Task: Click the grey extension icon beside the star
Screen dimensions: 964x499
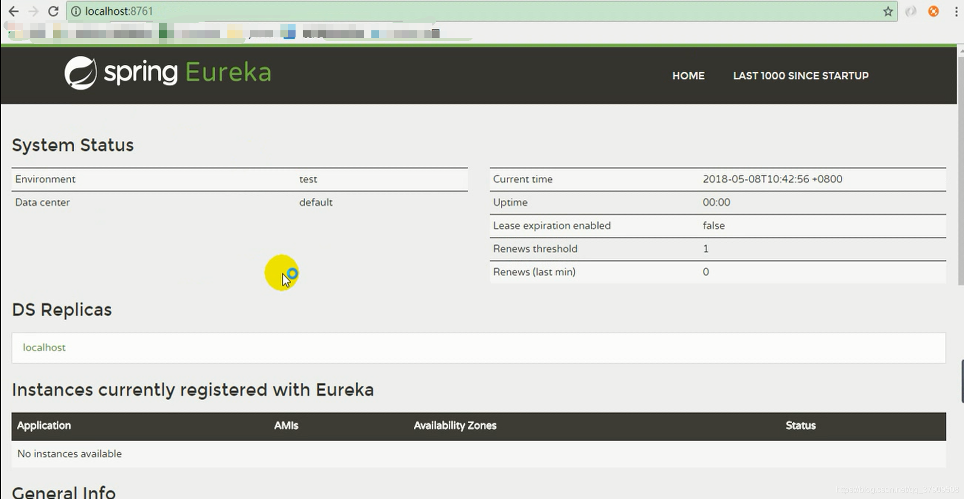Action: pos(911,11)
